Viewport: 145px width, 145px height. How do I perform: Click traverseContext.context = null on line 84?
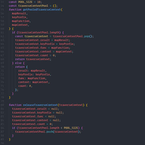tap(36, 120)
